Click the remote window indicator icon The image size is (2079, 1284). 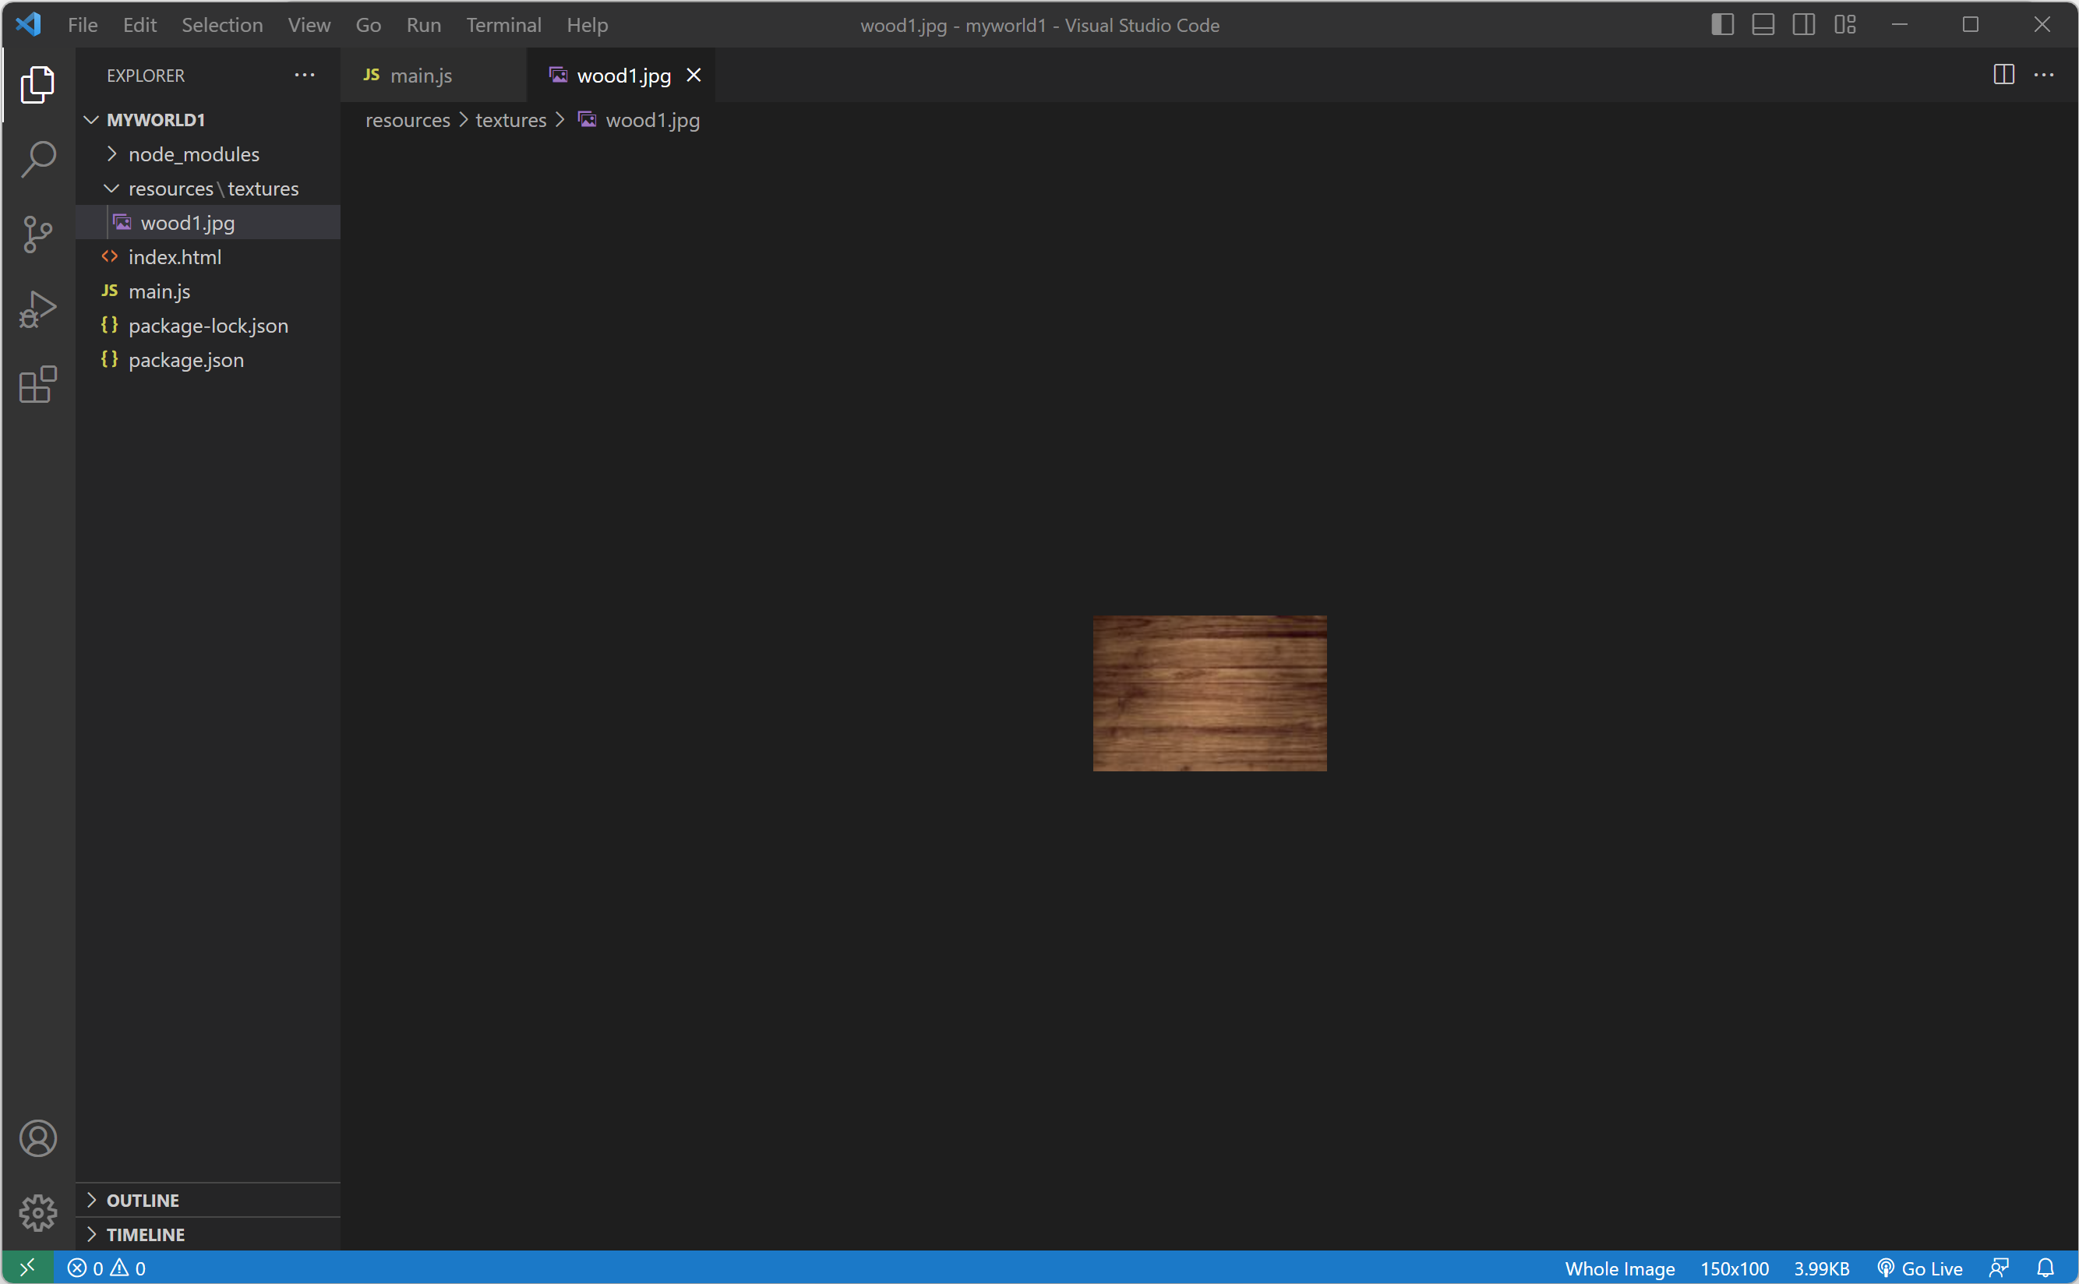27,1268
